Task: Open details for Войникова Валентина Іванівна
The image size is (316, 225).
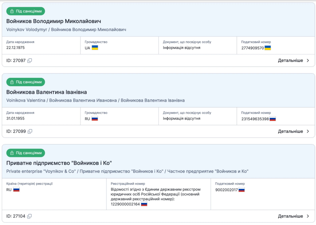Action: pos(294,132)
